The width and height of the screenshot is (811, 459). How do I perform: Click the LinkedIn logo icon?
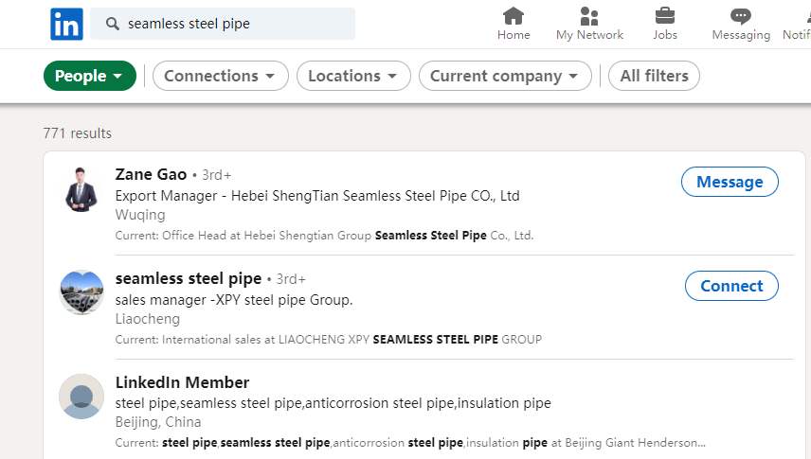coord(66,24)
